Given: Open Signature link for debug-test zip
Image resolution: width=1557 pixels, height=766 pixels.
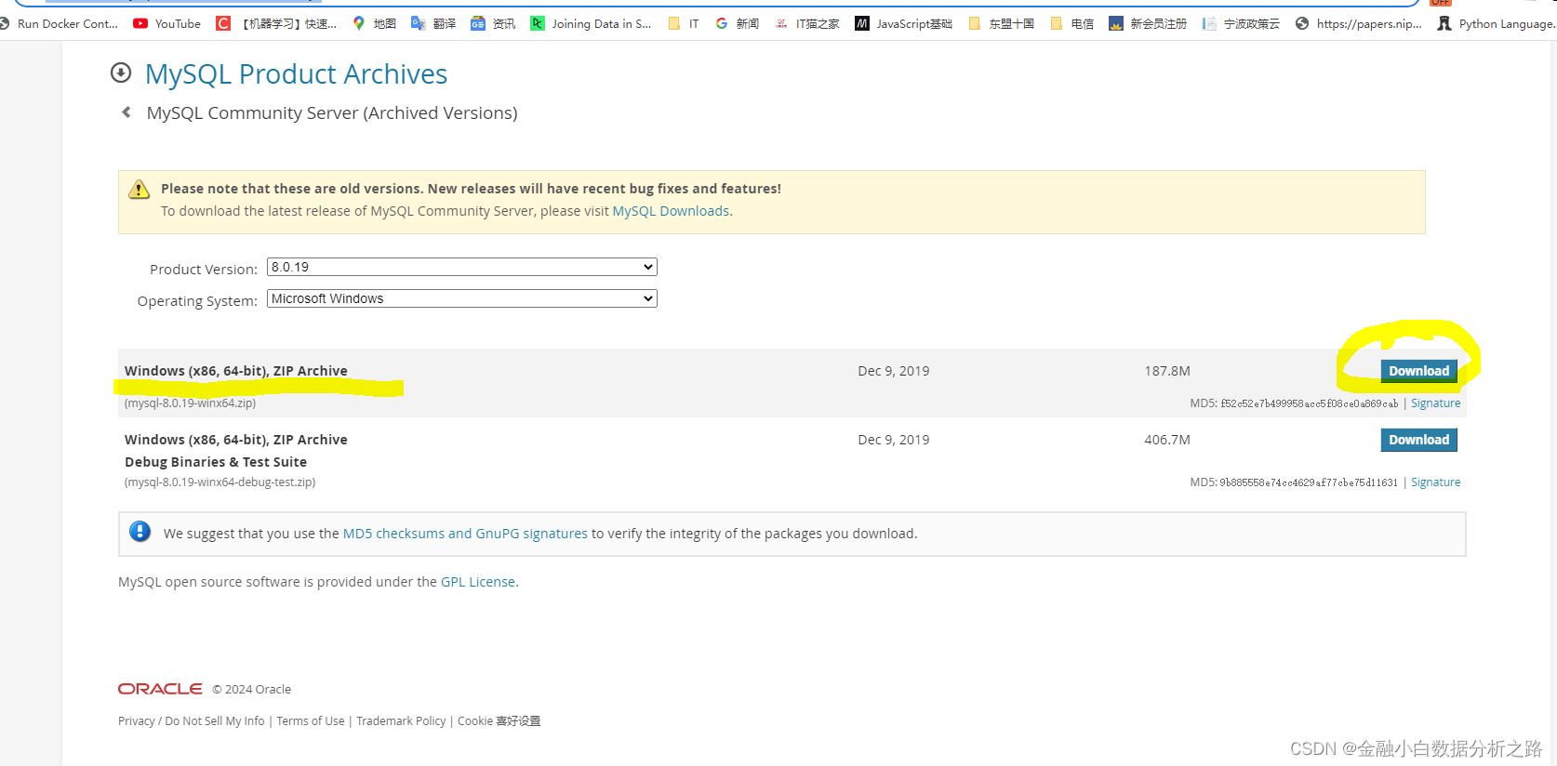Looking at the screenshot, I should [x=1435, y=482].
